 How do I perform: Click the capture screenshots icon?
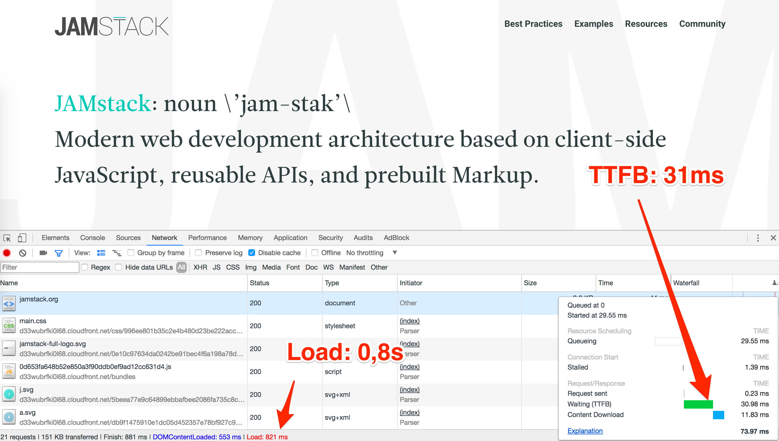(44, 253)
